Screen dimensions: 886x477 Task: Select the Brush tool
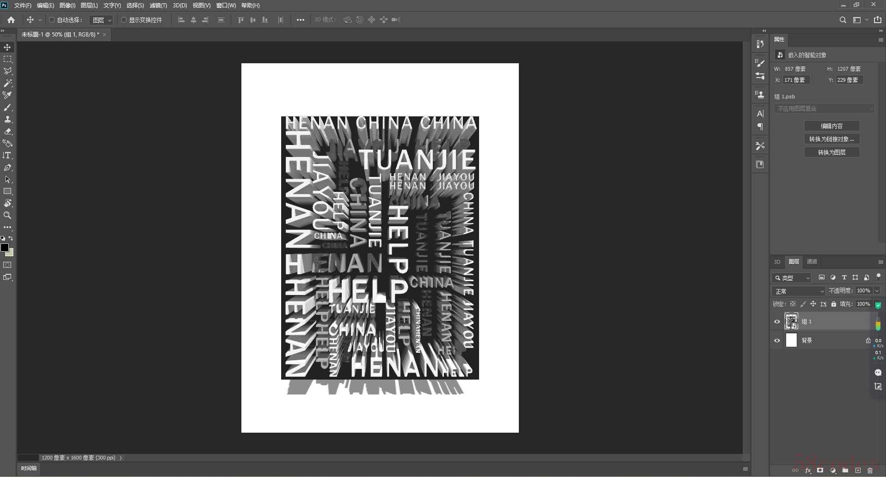7,108
